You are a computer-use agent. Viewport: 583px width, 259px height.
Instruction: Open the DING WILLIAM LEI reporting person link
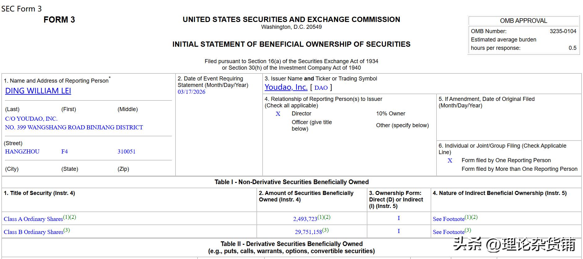pos(38,91)
